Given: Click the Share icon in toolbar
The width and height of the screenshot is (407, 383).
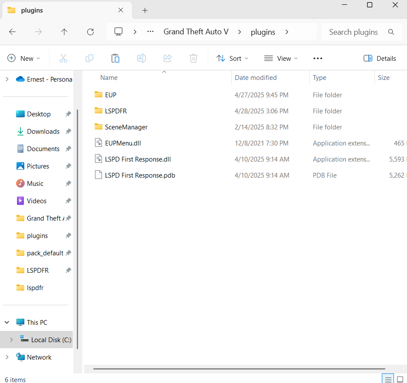Looking at the screenshot, I should [x=167, y=58].
